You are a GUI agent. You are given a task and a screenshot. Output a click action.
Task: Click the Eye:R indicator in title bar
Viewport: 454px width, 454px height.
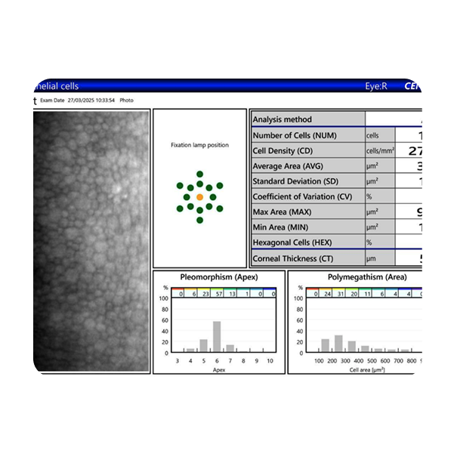click(x=373, y=86)
